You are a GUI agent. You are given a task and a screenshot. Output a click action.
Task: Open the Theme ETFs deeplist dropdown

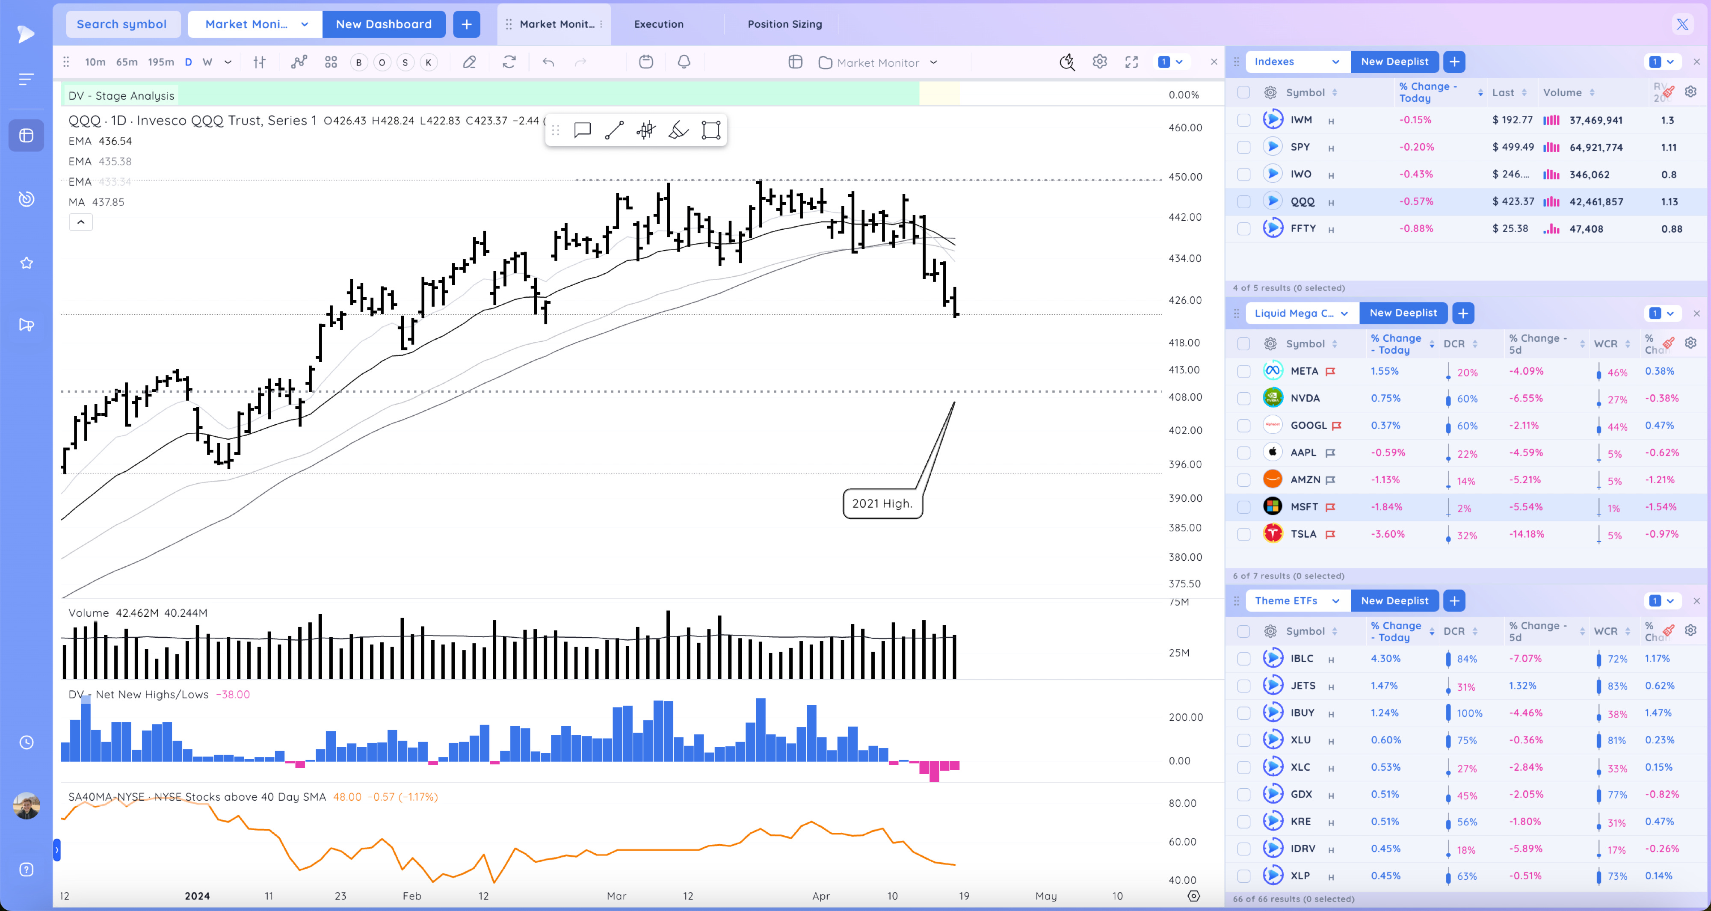click(1298, 600)
